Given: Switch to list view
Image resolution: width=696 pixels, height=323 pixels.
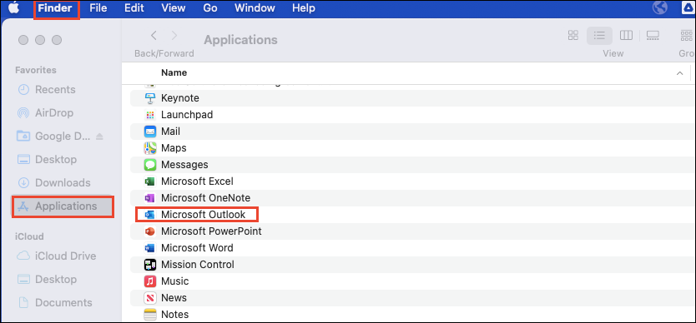Looking at the screenshot, I should coord(600,36).
